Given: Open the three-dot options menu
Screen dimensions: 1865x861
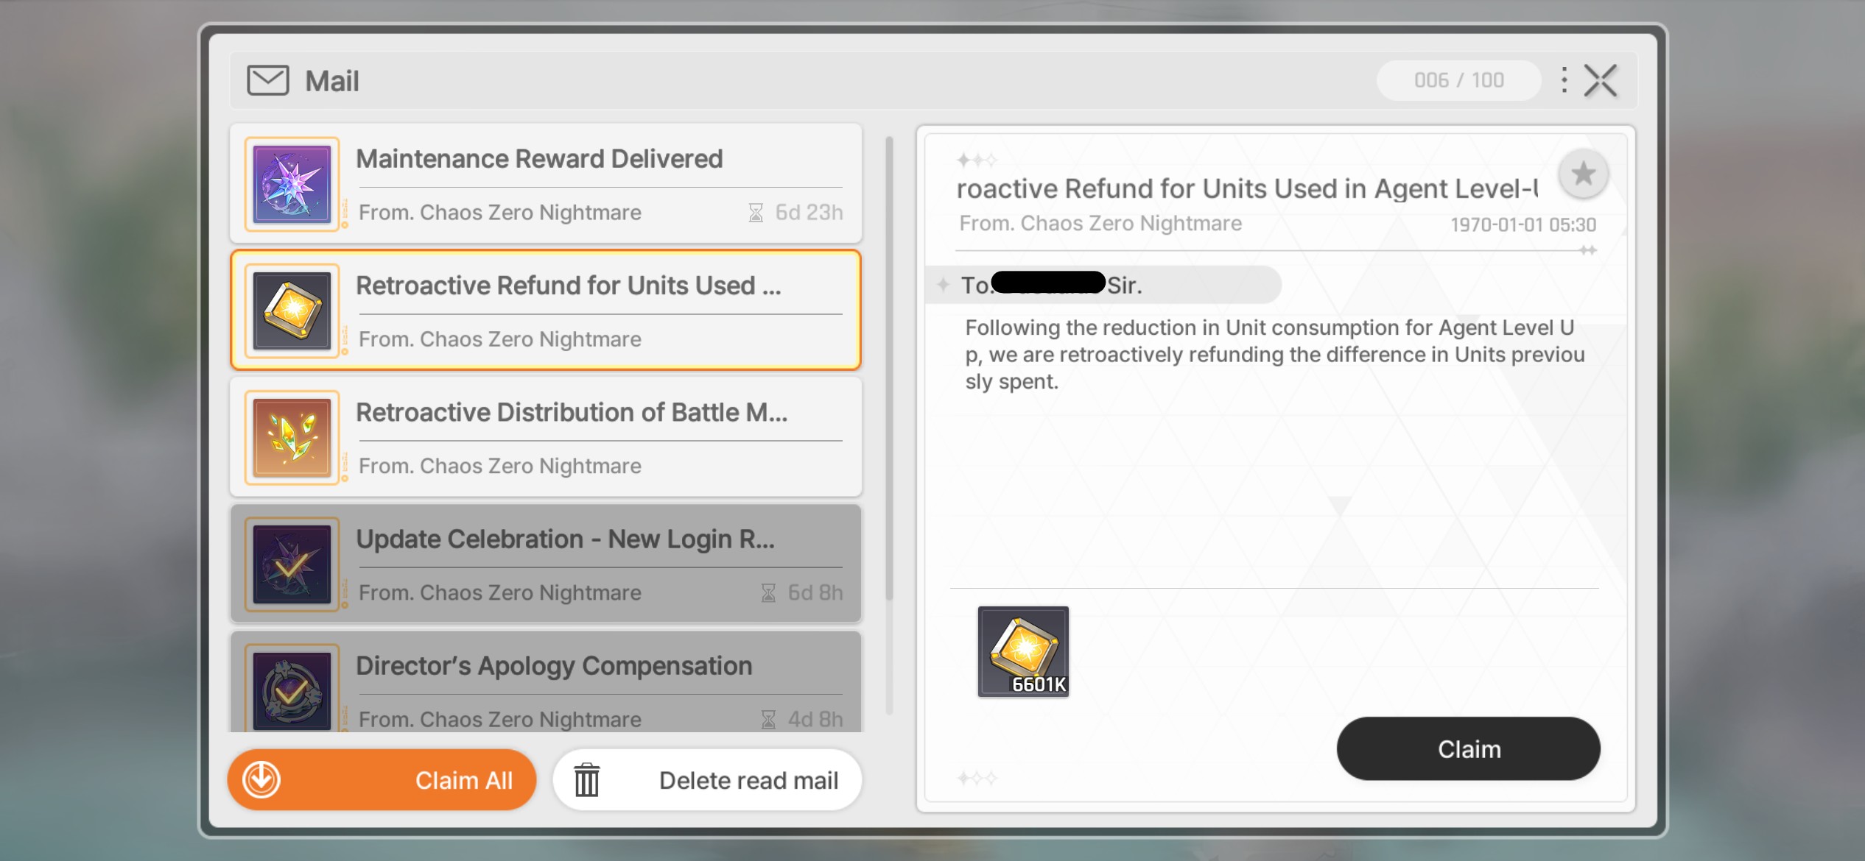Looking at the screenshot, I should [x=1563, y=80].
